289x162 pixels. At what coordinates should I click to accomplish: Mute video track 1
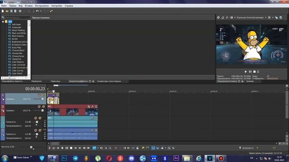point(39,95)
